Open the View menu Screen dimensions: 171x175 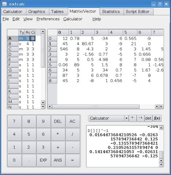28,19
